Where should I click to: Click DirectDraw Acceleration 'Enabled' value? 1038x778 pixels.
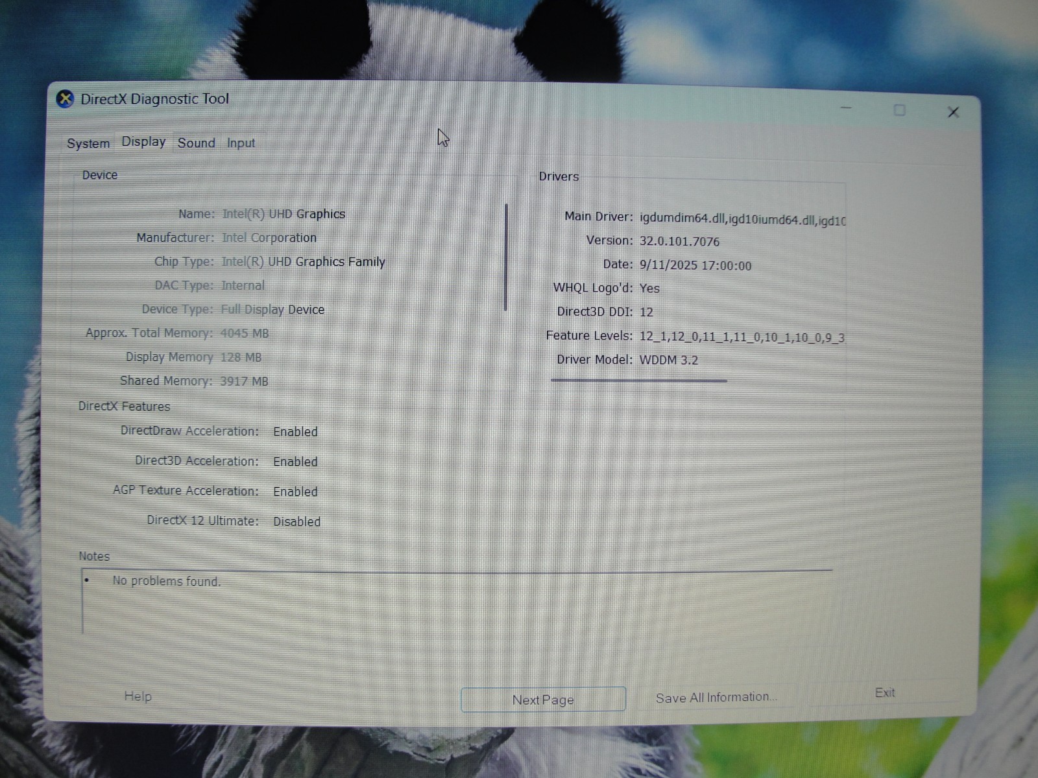tap(295, 432)
